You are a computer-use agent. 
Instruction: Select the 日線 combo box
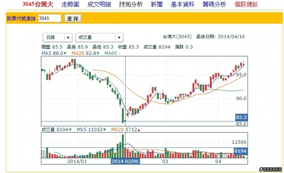pyautogui.click(x=58, y=38)
